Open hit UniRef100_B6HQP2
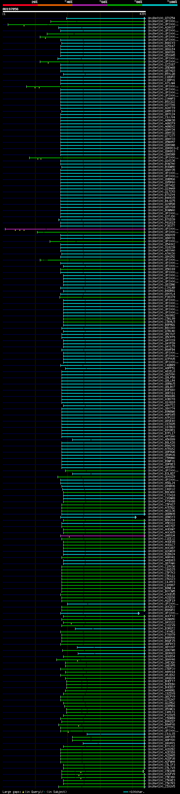This screenshot has width=180, height=794. (x=161, y=610)
